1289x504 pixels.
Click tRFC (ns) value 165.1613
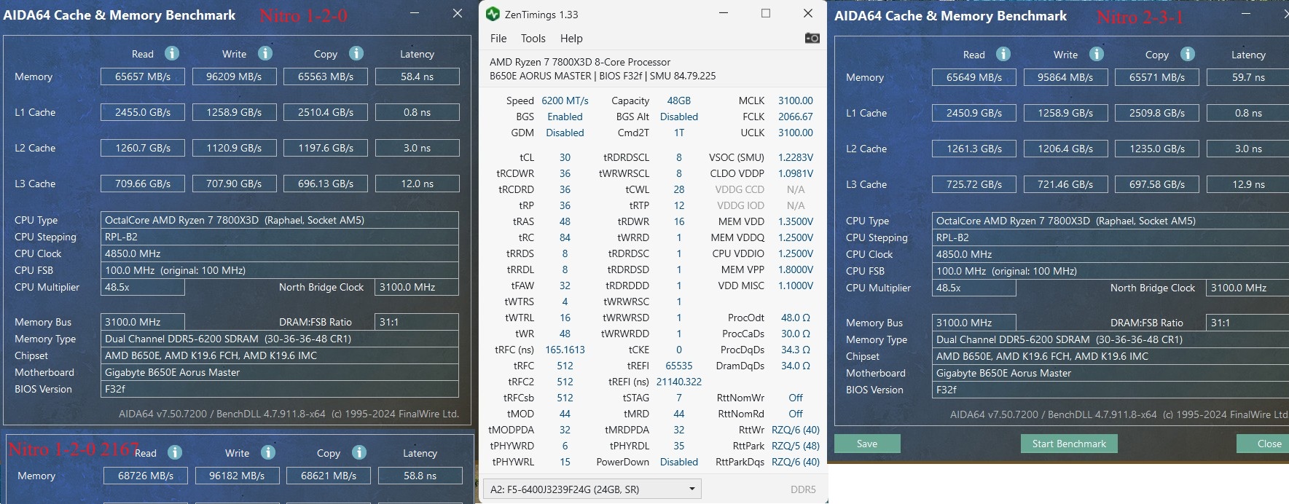[x=565, y=350]
